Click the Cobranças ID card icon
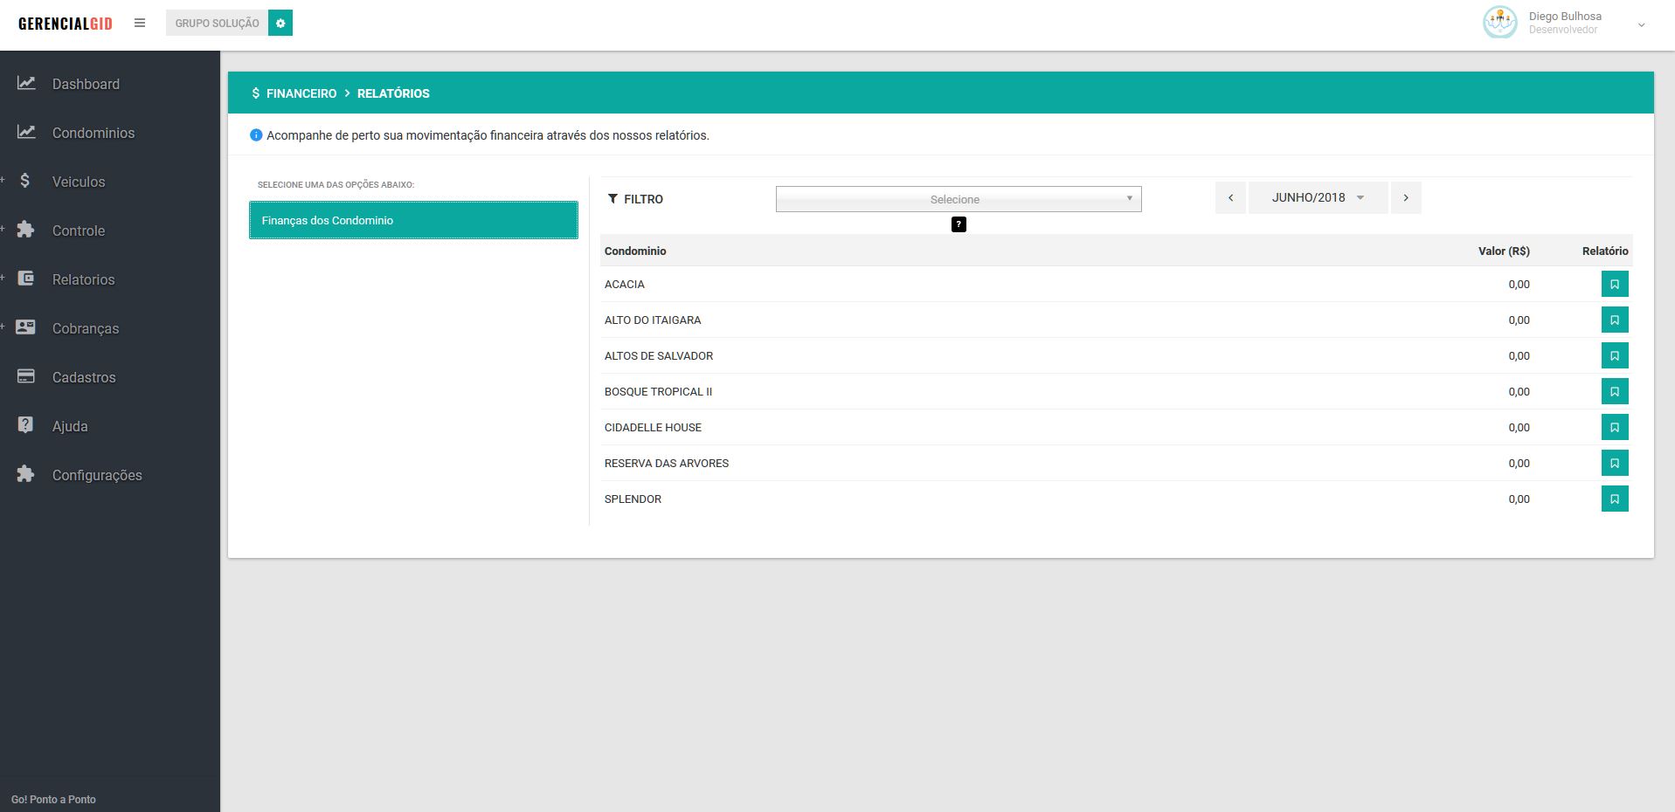The width and height of the screenshot is (1675, 812). coord(26,327)
